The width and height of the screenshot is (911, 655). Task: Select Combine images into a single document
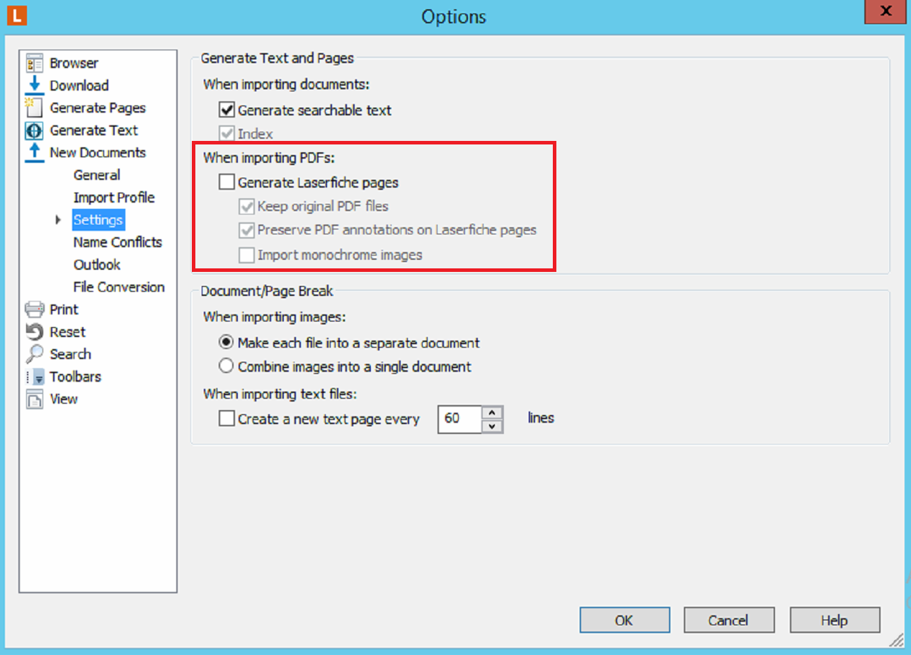click(x=227, y=367)
